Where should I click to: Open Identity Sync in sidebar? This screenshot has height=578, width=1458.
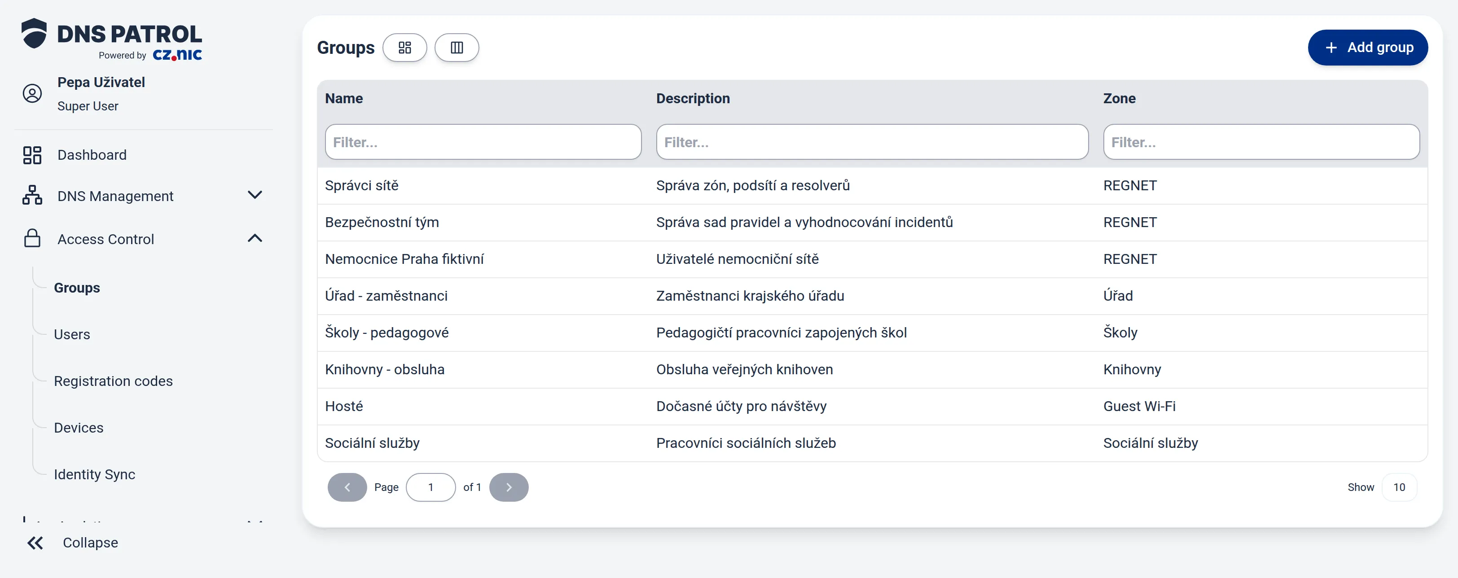click(95, 474)
